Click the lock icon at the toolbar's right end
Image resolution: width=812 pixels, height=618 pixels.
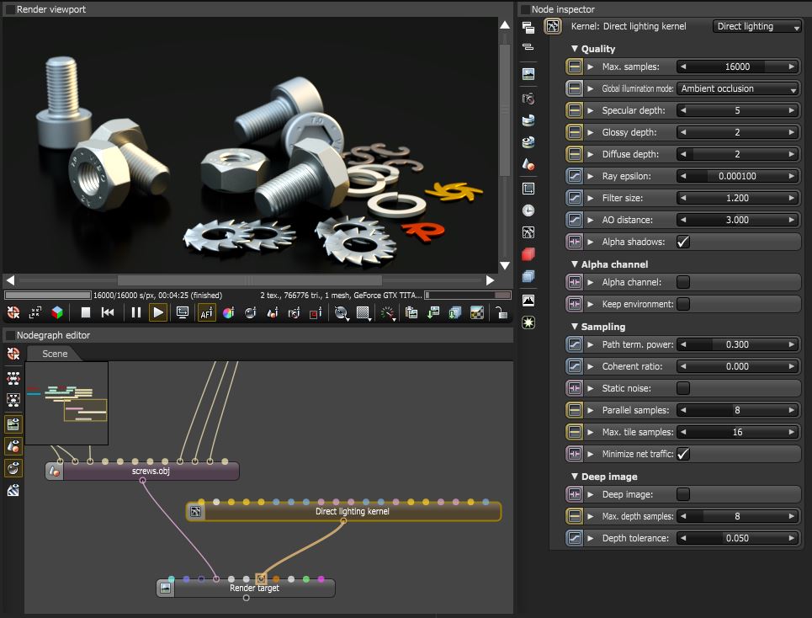pos(501,312)
